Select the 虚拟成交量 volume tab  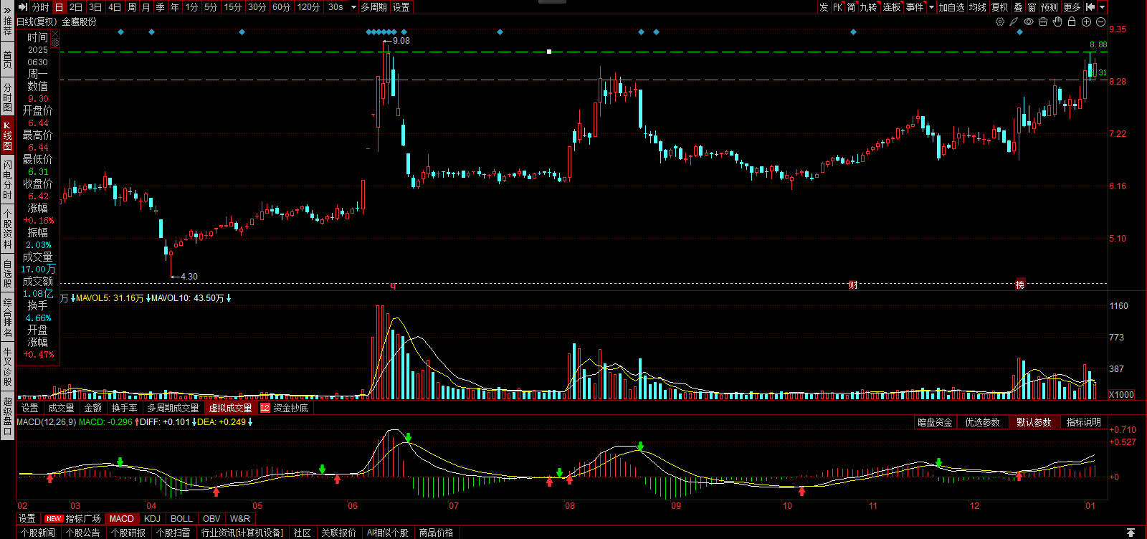(x=231, y=408)
